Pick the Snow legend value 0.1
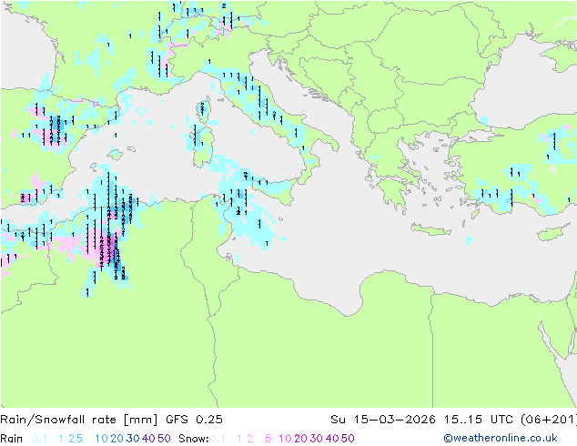Viewport: 577px width, 446px height. click(x=218, y=439)
